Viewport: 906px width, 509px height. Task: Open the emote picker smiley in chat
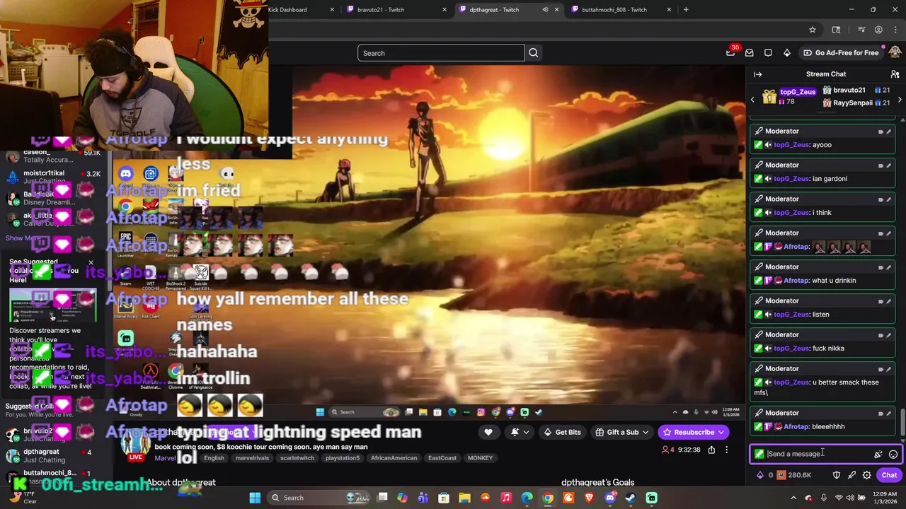893,455
